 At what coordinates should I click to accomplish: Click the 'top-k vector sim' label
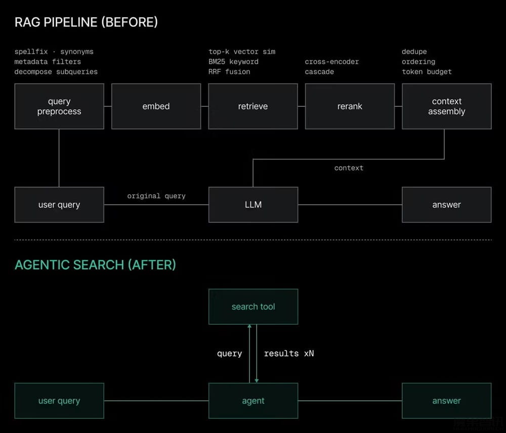[x=242, y=52]
